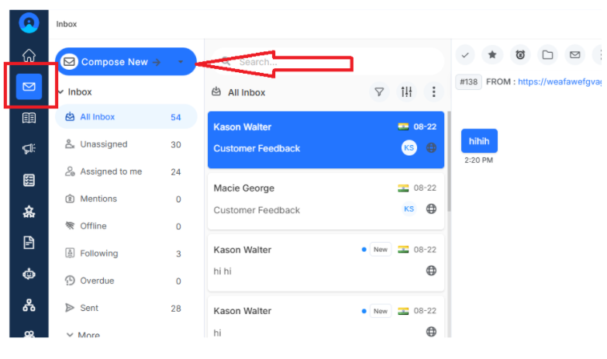The image size is (607, 359).
Task: Open the three-dot menu for All Inbox
Action: (433, 92)
